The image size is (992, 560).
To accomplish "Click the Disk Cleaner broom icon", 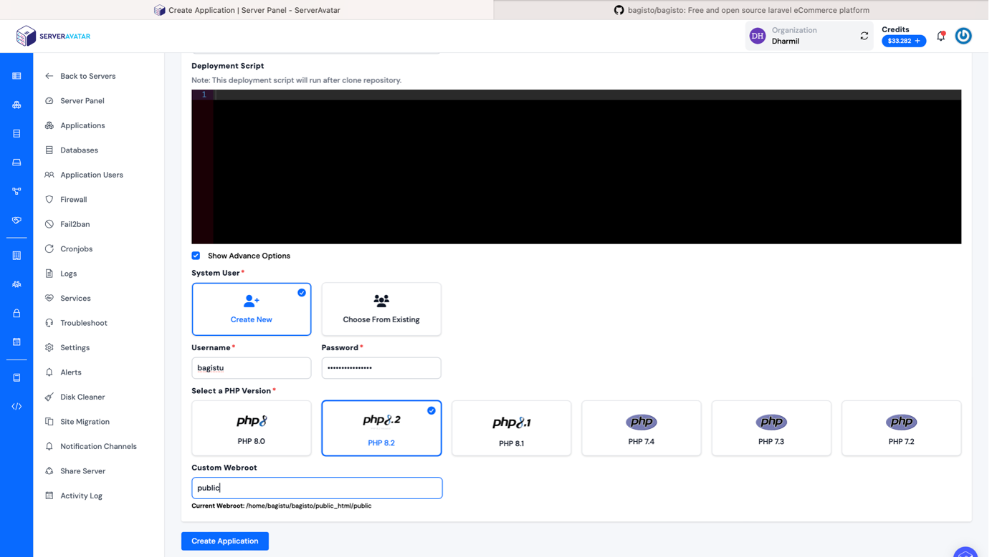I will (49, 398).
